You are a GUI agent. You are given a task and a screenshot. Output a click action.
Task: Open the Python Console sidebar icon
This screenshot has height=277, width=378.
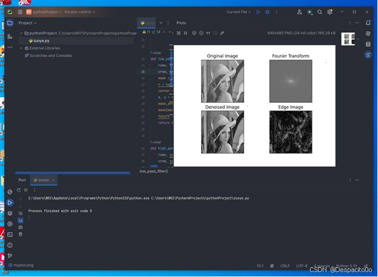click(10, 192)
